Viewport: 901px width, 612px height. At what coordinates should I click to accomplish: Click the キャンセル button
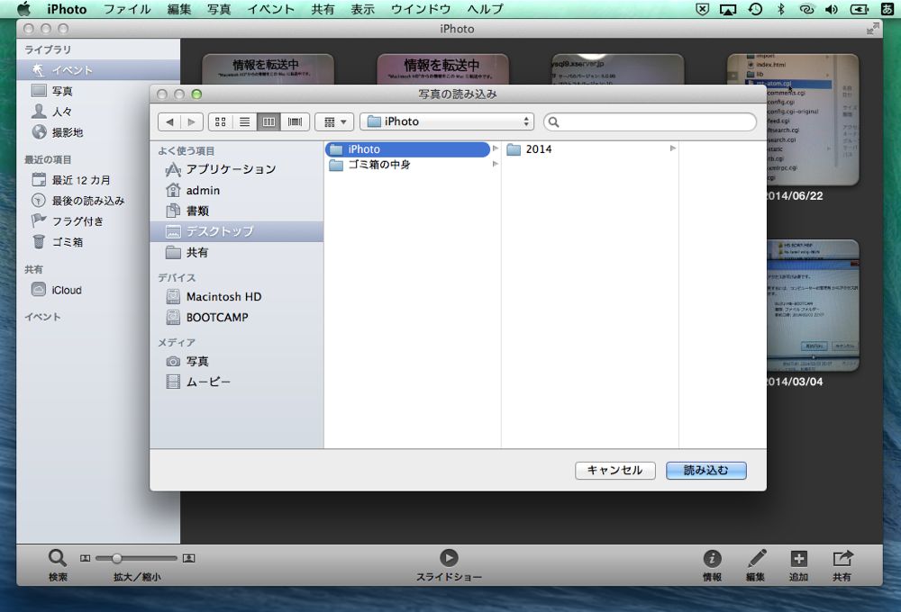615,470
